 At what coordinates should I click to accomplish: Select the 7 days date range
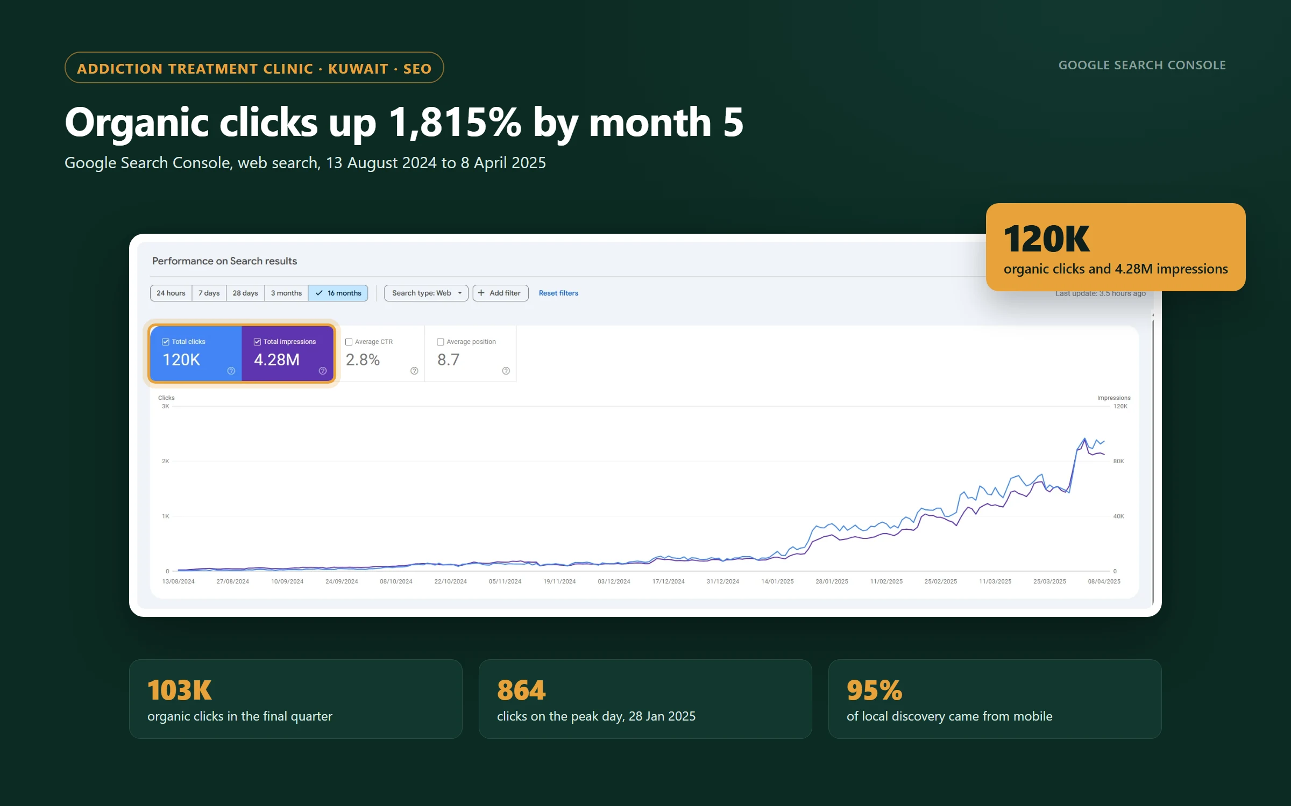[209, 293]
